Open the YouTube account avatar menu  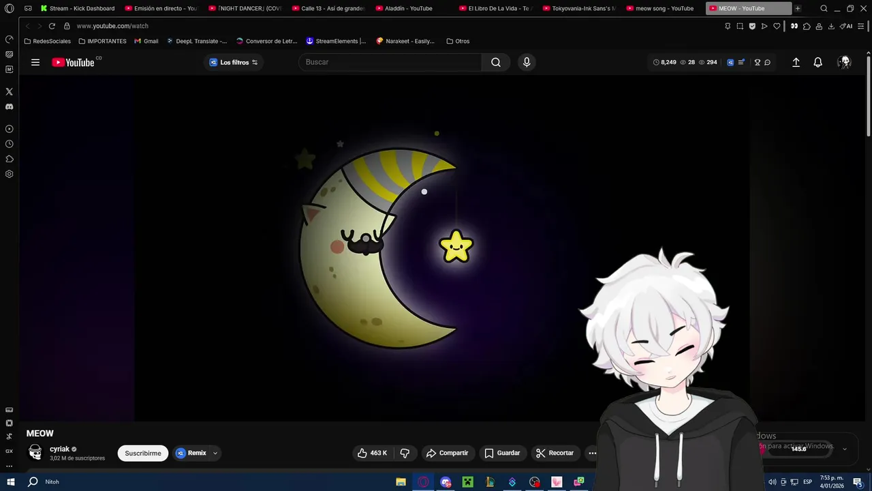[845, 62]
